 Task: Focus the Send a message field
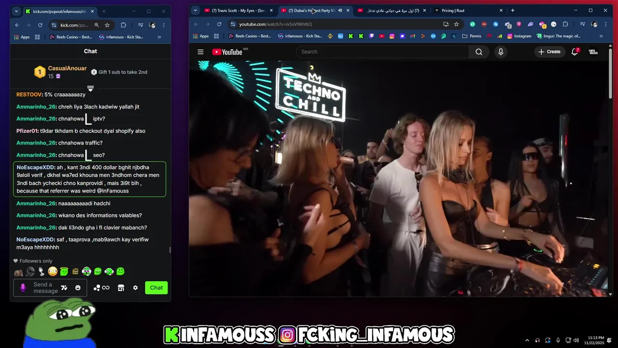(x=45, y=288)
